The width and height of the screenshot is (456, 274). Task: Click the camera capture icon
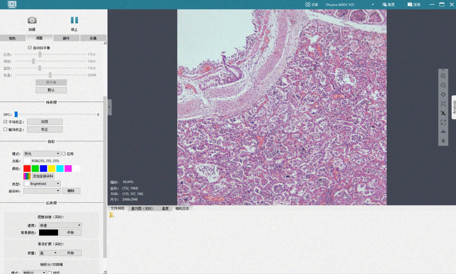click(32, 20)
